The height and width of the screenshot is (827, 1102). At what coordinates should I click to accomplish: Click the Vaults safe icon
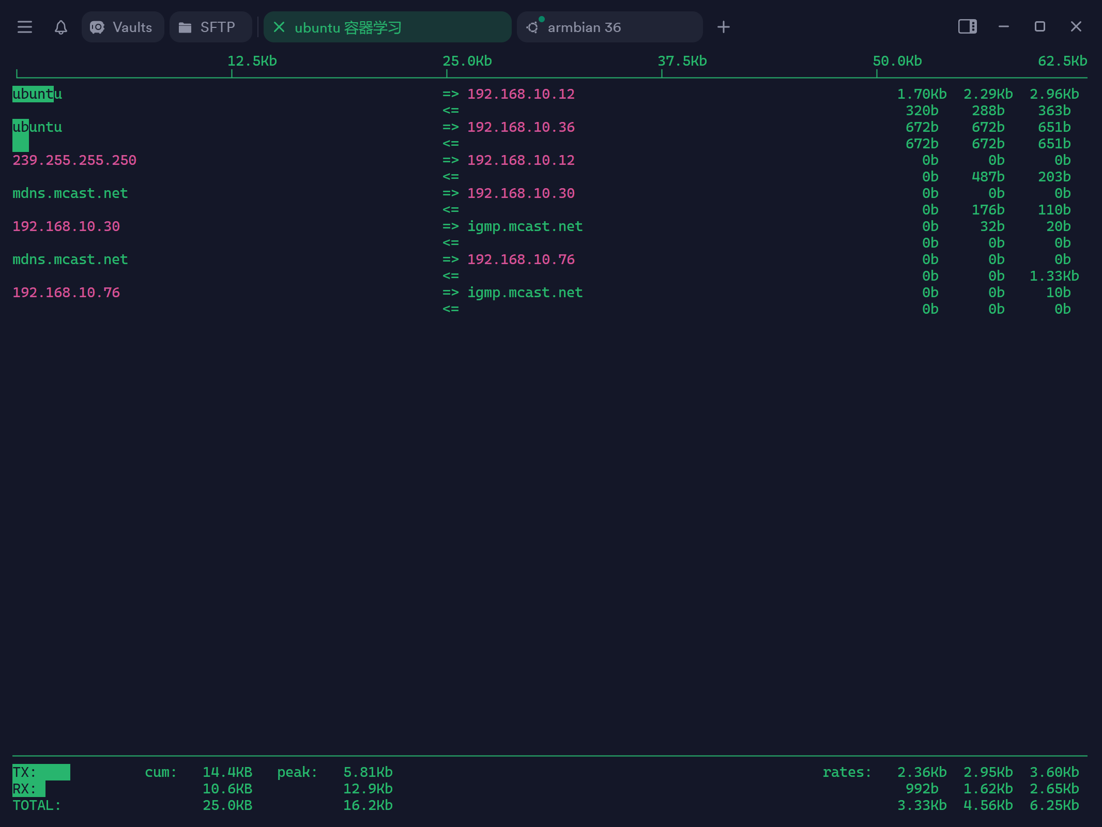tap(97, 27)
